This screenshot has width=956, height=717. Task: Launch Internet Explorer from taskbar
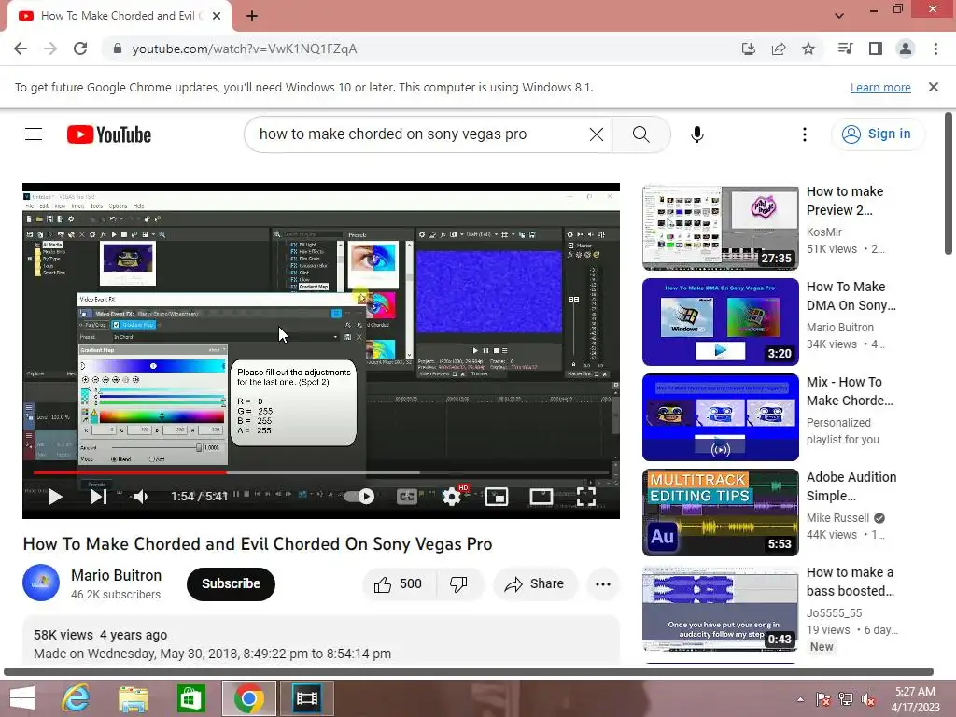tap(77, 698)
